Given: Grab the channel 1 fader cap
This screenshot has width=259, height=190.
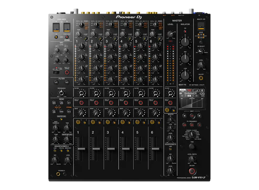Looking at the screenshot, I should click(81, 149).
